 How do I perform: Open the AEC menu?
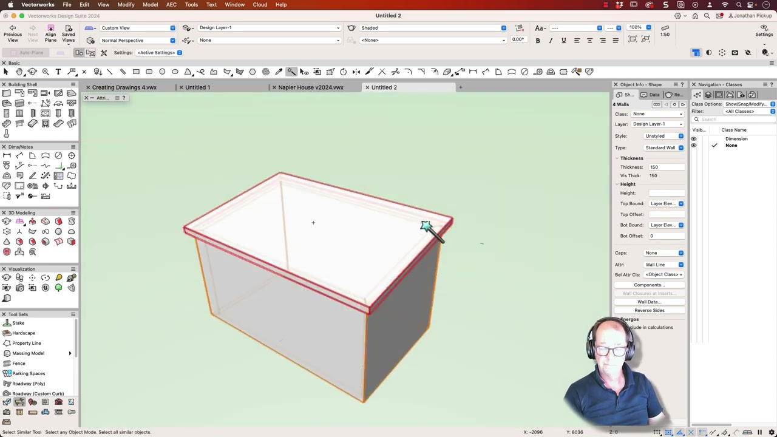coord(171,5)
